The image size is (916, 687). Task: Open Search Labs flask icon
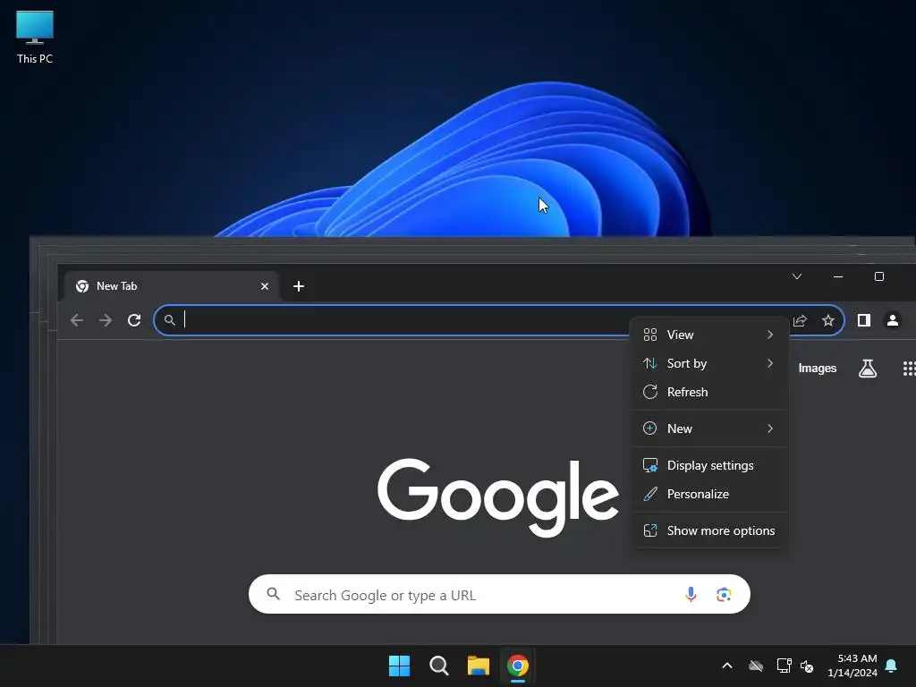tap(868, 368)
